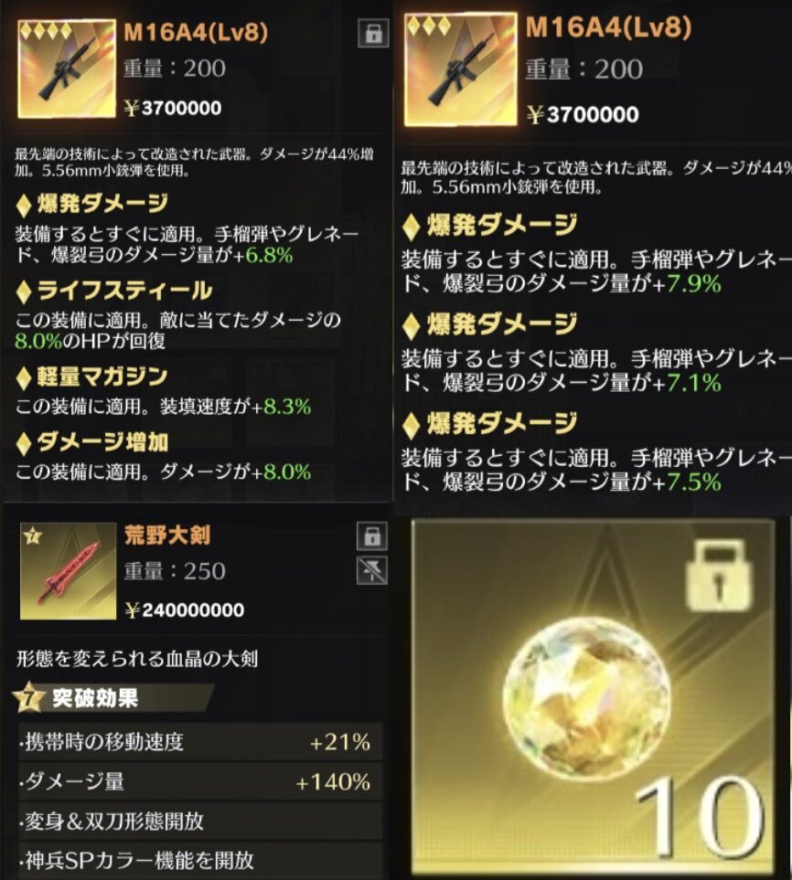The width and height of the screenshot is (792, 880).
Task: Select the three-star M16A4 rifle thumbnail
Action: click(x=460, y=69)
